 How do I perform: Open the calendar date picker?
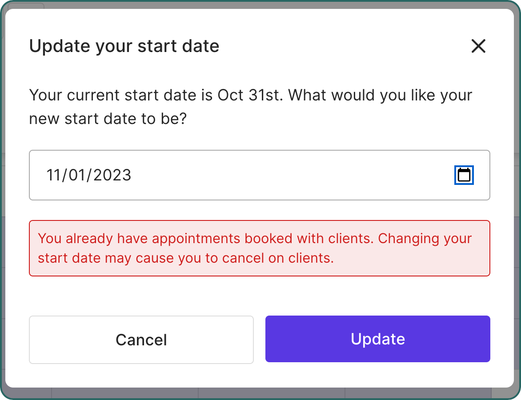click(464, 175)
